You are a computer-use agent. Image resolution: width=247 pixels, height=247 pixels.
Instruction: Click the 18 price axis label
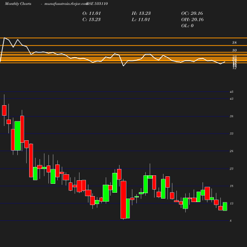231,186
